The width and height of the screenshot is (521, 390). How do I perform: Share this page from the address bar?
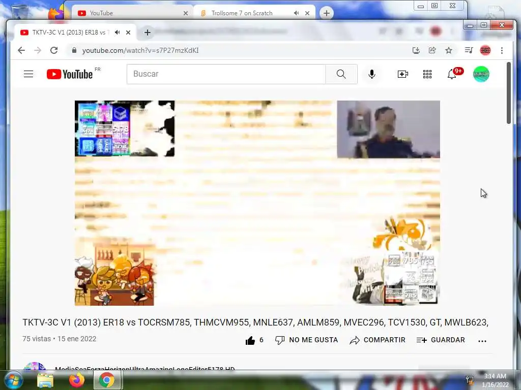[x=432, y=50]
